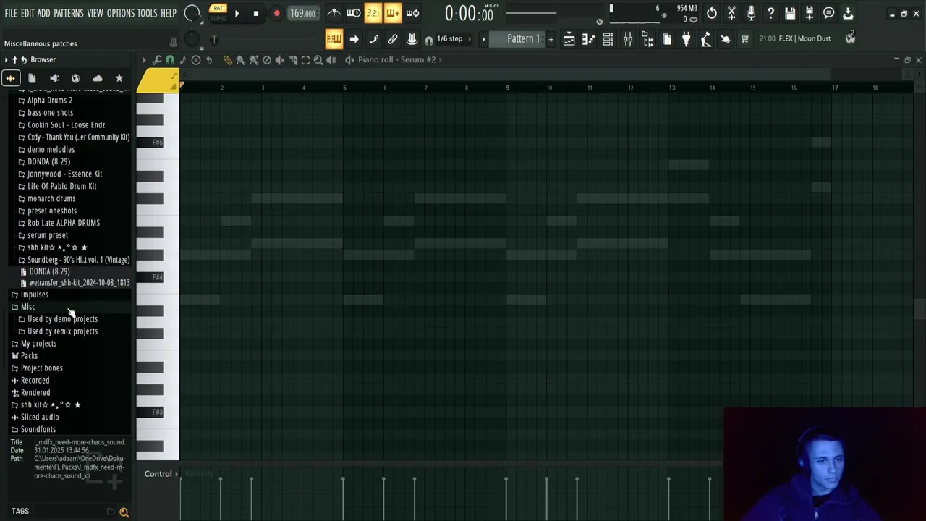Switch to SONG mode
The image size is (926, 521).
click(x=218, y=18)
